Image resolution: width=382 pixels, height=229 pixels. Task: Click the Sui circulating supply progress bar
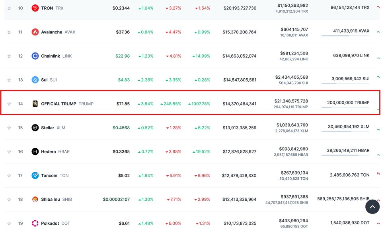[345, 84]
